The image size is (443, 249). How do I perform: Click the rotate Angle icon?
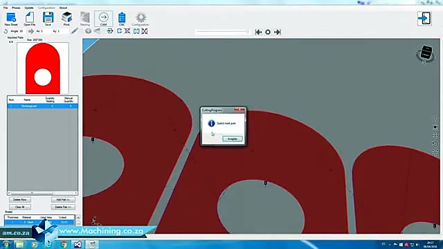6,31
